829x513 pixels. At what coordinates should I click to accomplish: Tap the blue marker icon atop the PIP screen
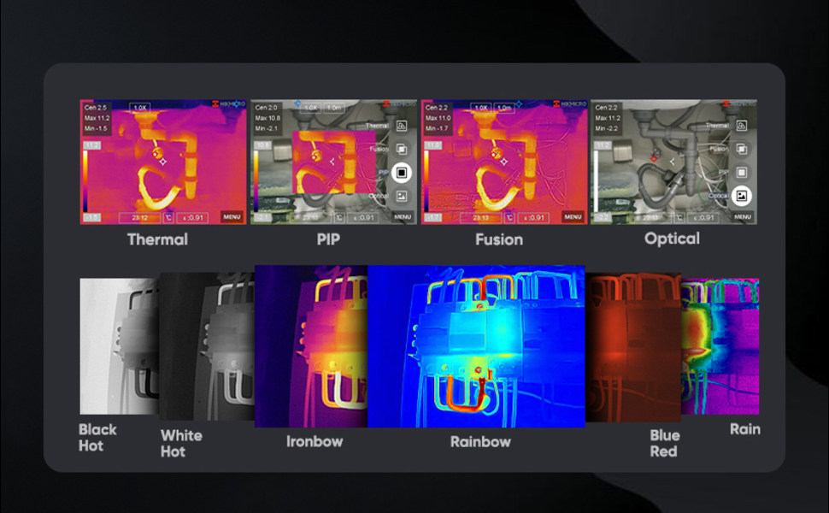tap(298, 102)
